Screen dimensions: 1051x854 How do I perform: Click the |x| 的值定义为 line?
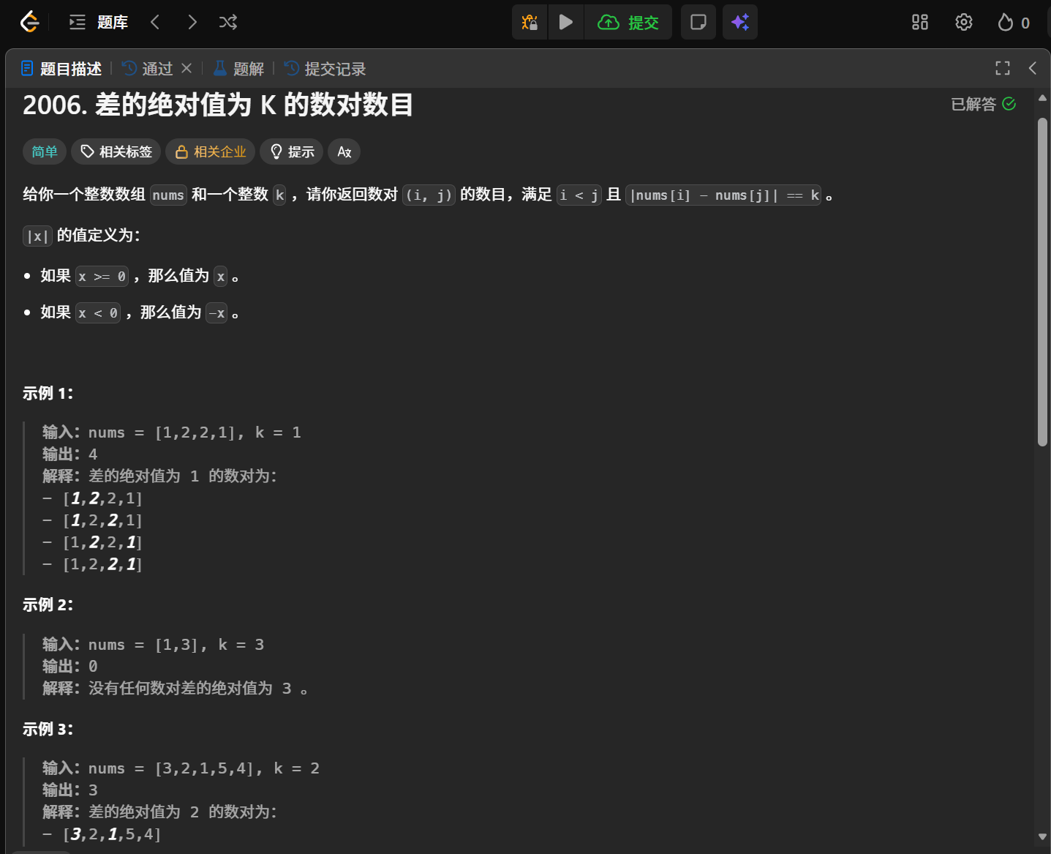coord(81,236)
